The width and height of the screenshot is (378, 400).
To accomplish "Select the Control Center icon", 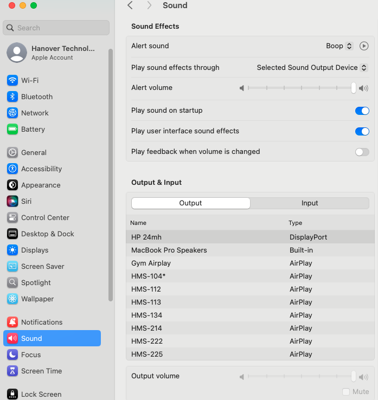I will coord(12,217).
